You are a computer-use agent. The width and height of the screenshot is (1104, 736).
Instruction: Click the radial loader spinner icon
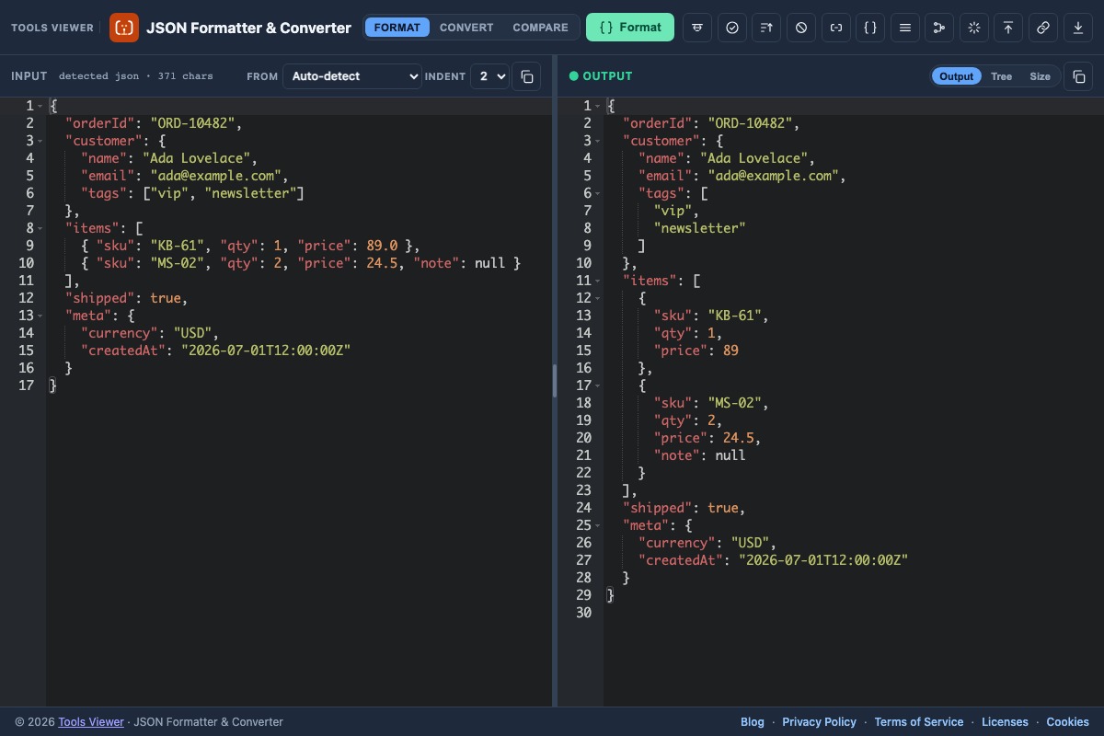(x=974, y=28)
